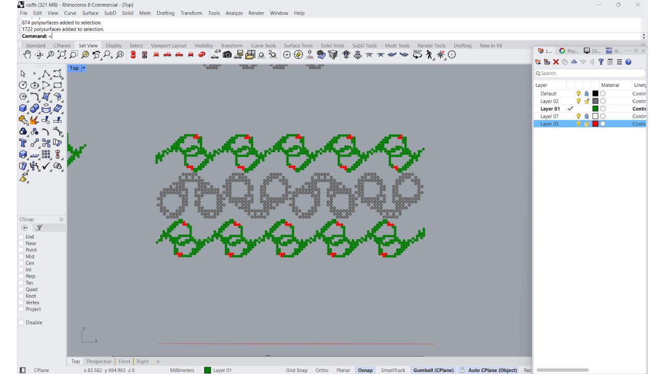
Task: Open the CPlane coordinate mode in status bar
Action: point(42,370)
